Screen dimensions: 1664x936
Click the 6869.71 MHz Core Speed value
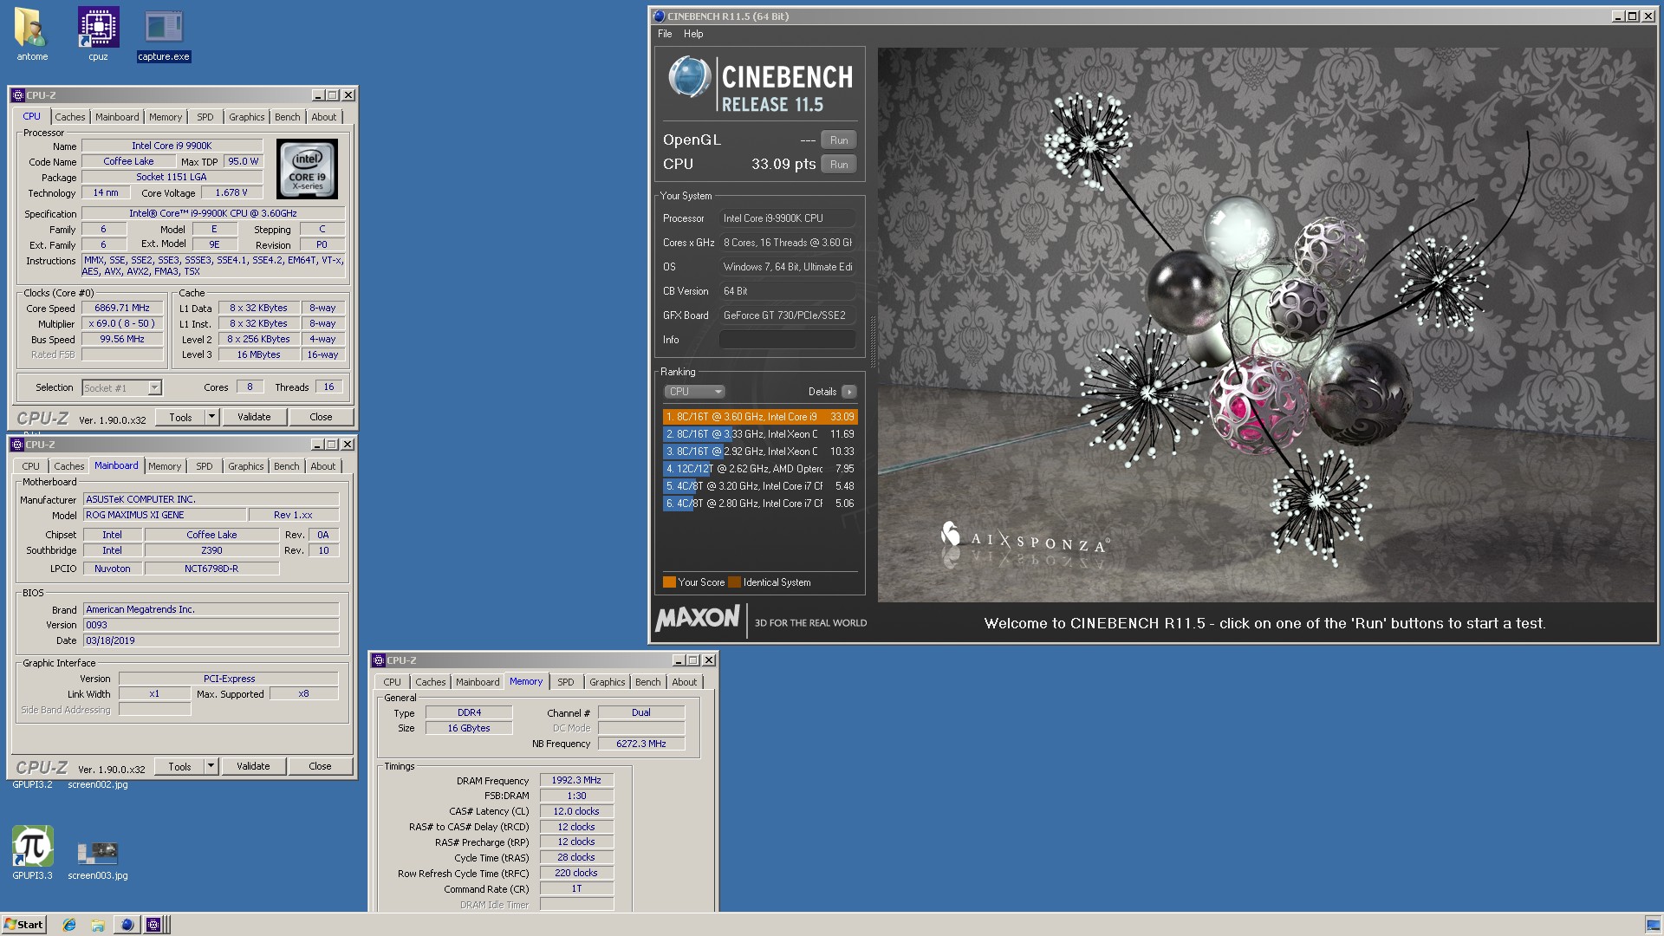(x=122, y=309)
